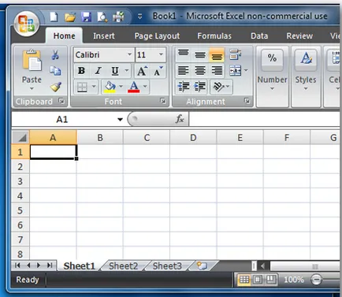Decrease font size with Shrink Font
Viewport: 342px width, 297px height.
pos(158,71)
